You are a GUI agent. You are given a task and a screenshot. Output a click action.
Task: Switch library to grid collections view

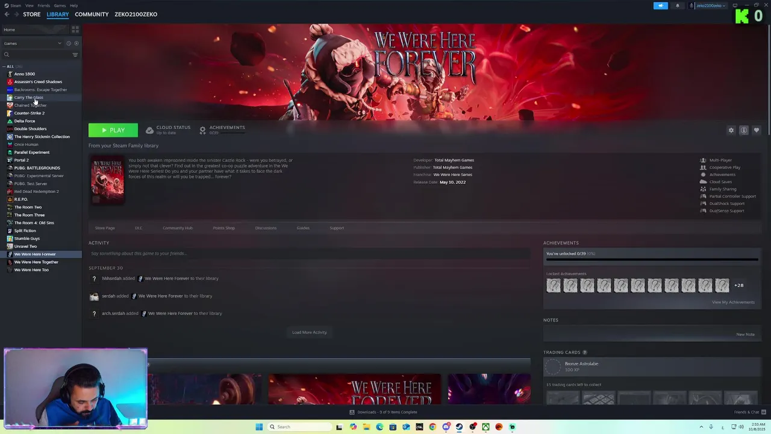click(75, 30)
